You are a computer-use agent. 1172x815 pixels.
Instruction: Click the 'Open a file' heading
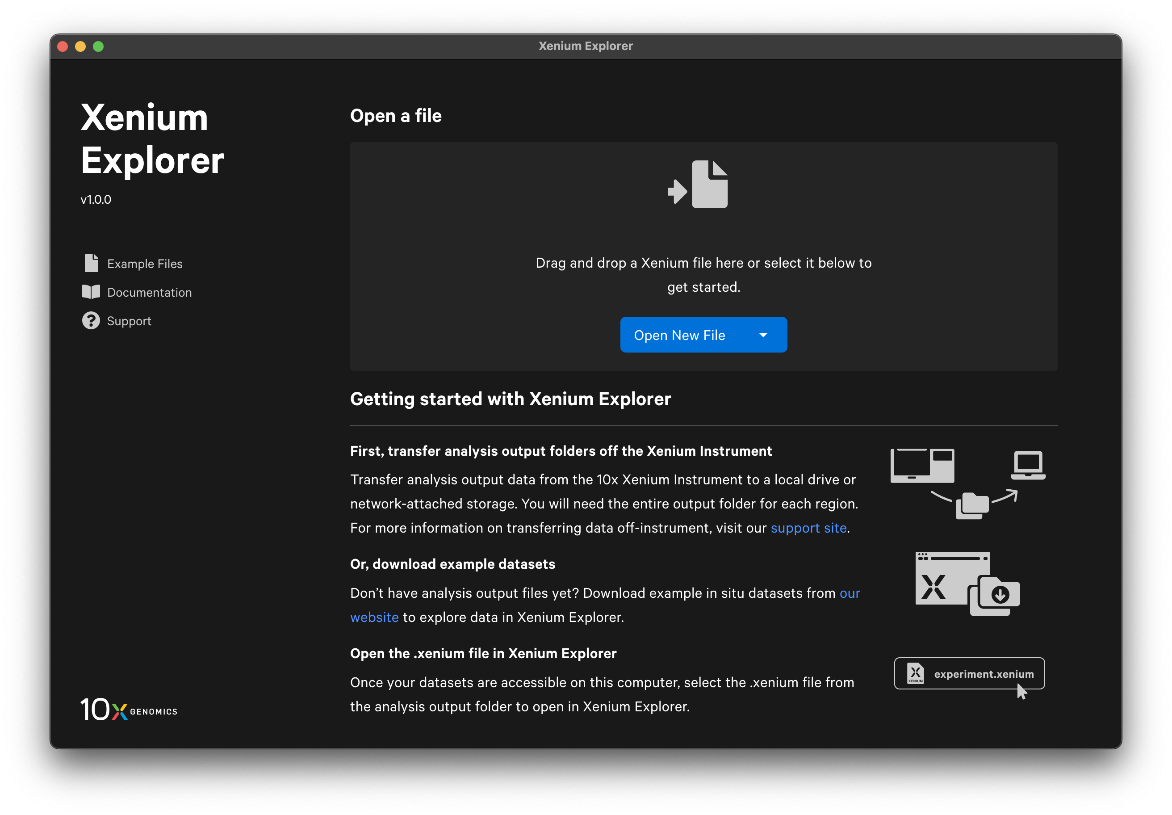396,116
